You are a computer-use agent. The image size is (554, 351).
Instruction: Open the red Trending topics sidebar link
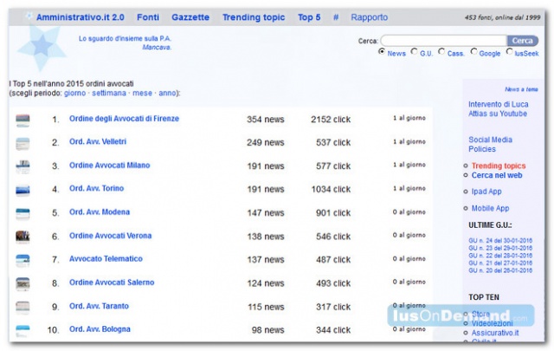pos(499,166)
